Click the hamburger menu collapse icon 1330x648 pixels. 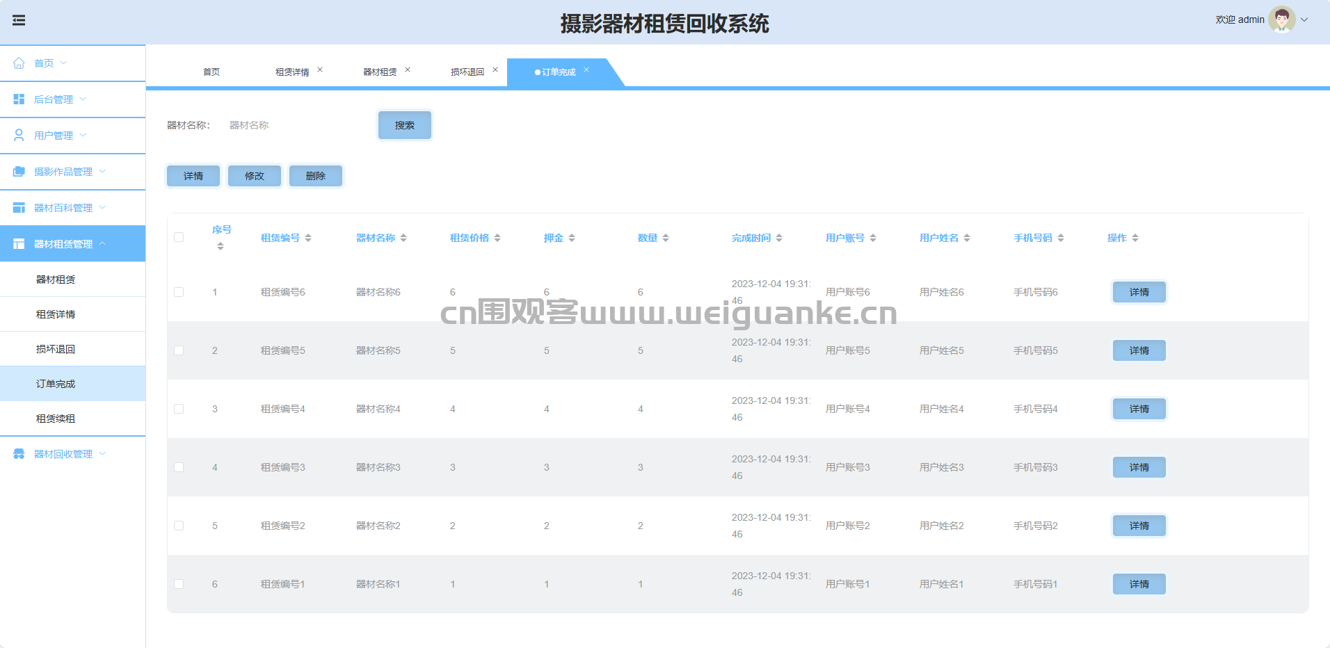click(19, 20)
